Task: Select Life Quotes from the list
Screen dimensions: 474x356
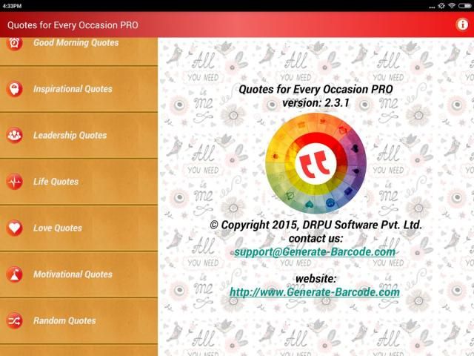Action: pyautogui.click(x=56, y=182)
